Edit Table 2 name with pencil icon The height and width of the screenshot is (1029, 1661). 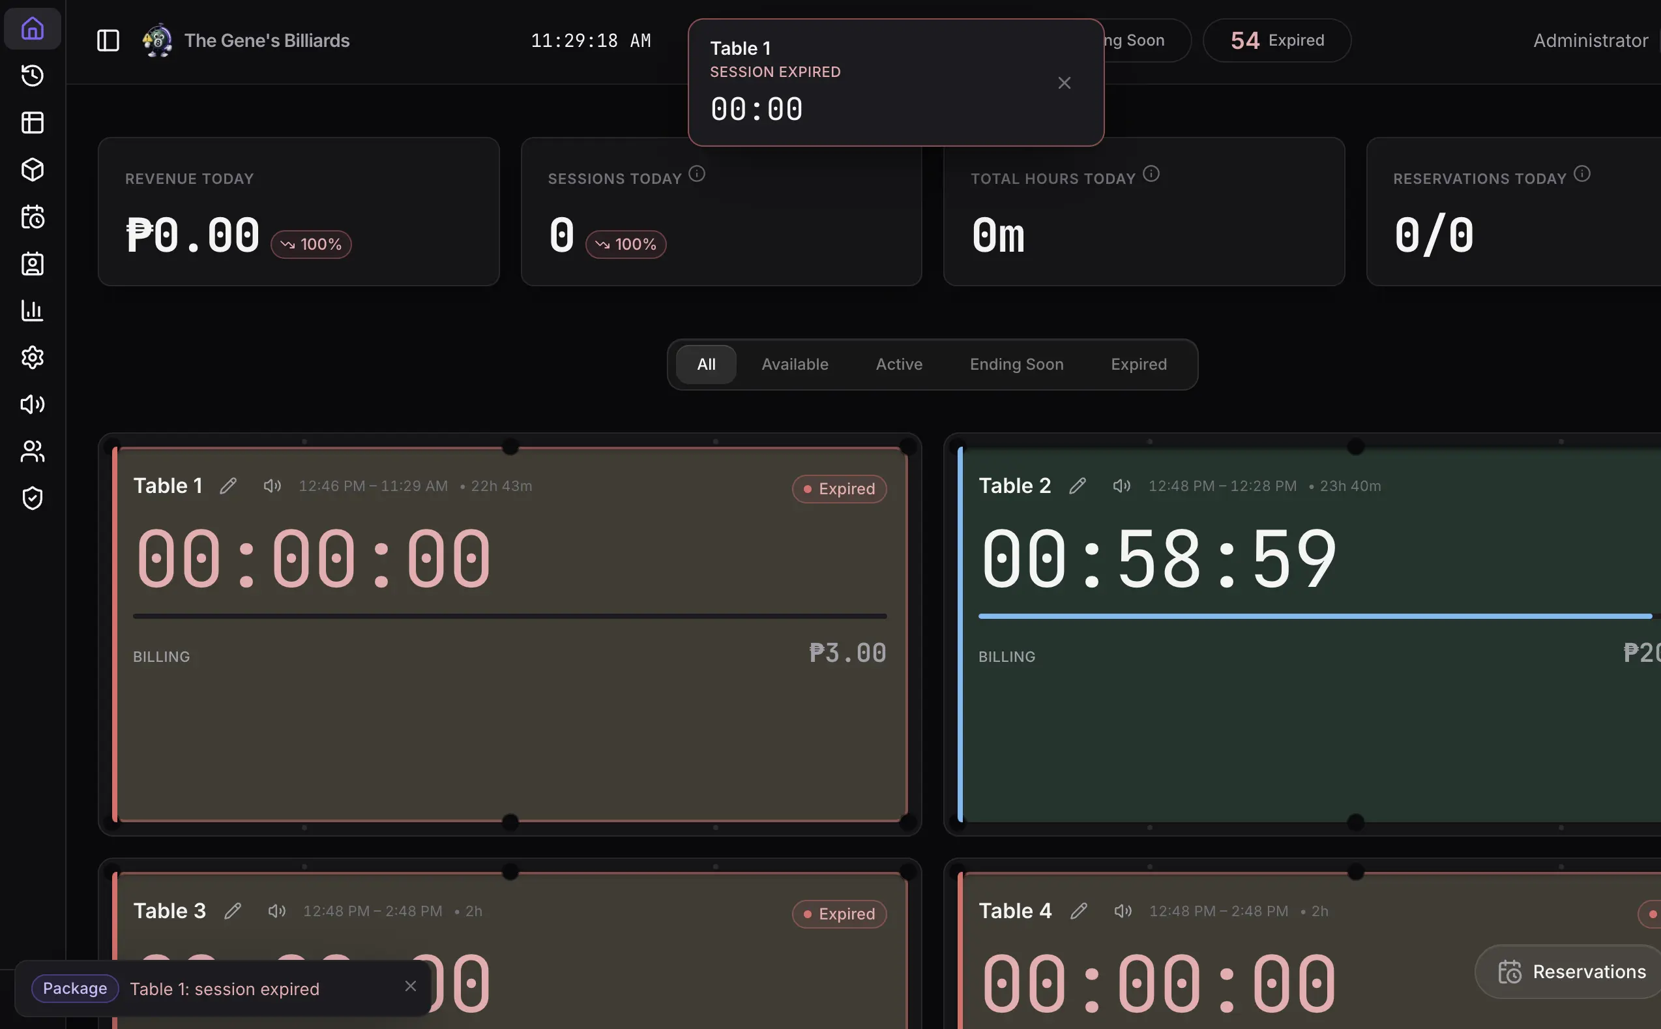point(1078,486)
